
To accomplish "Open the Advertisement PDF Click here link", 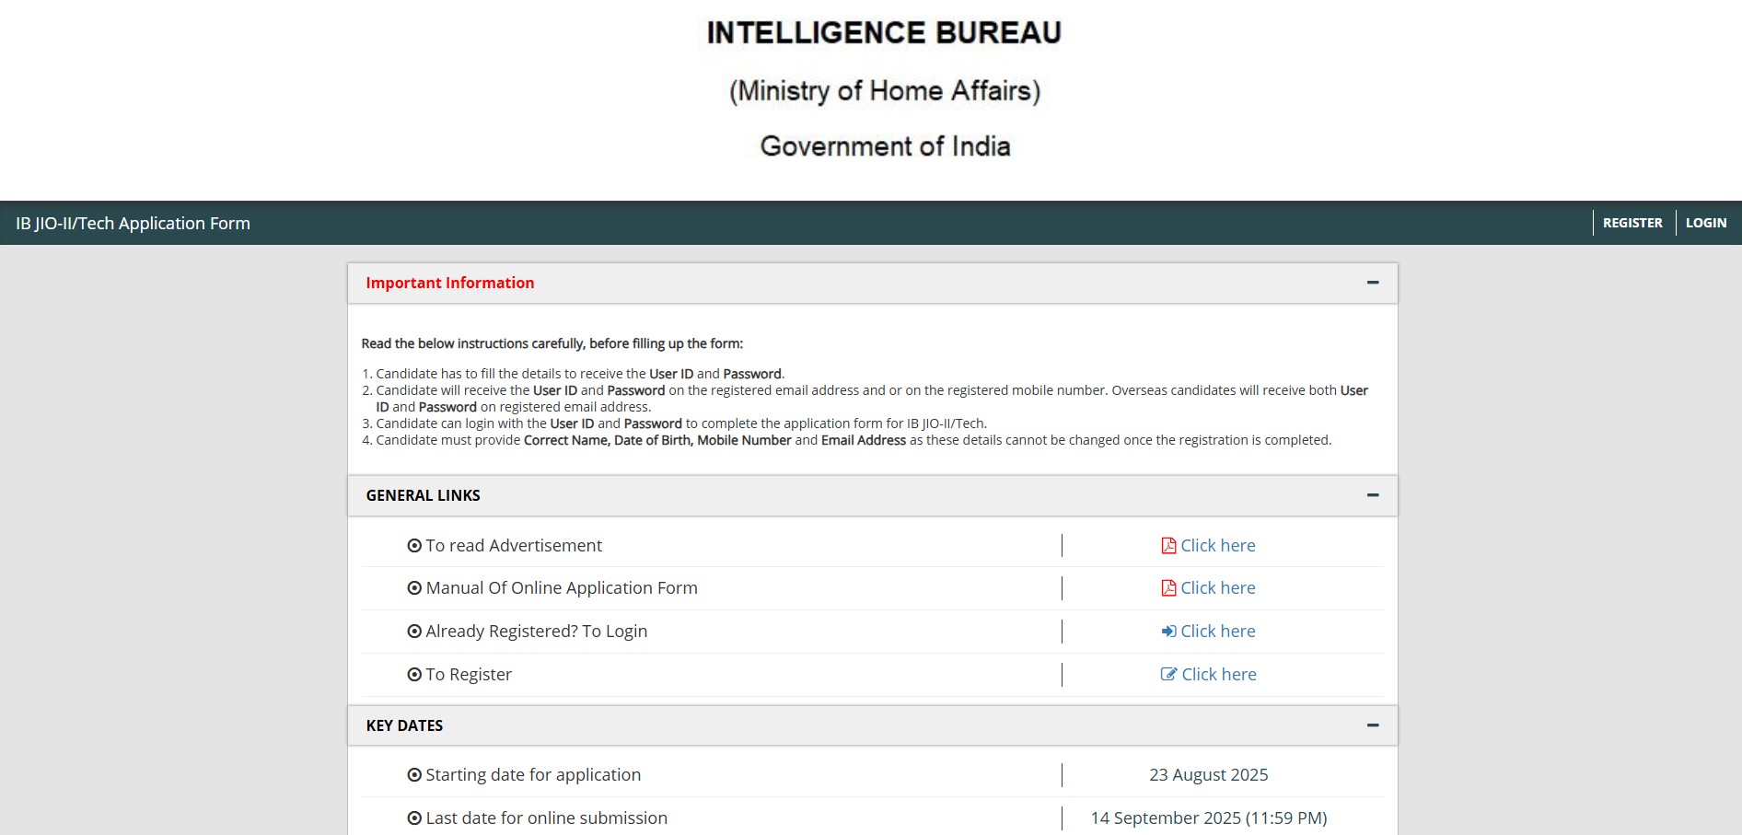I will [x=1217, y=545].
